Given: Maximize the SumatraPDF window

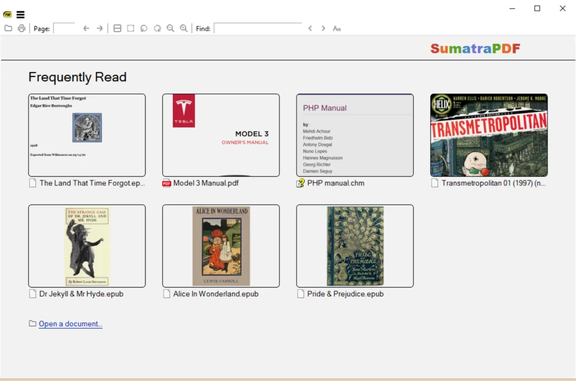Looking at the screenshot, I should pos(538,9).
